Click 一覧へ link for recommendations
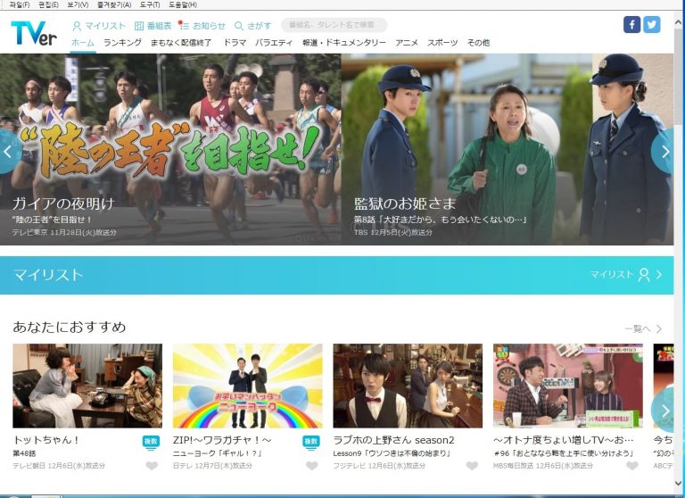The image size is (685, 498). point(643,328)
